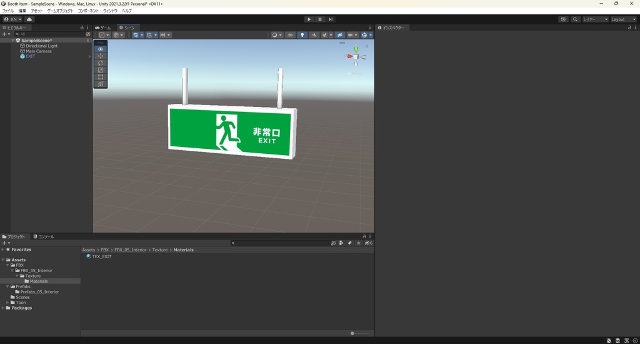The image size is (640, 344).
Task: Focus the project search field
Action: tap(279, 243)
